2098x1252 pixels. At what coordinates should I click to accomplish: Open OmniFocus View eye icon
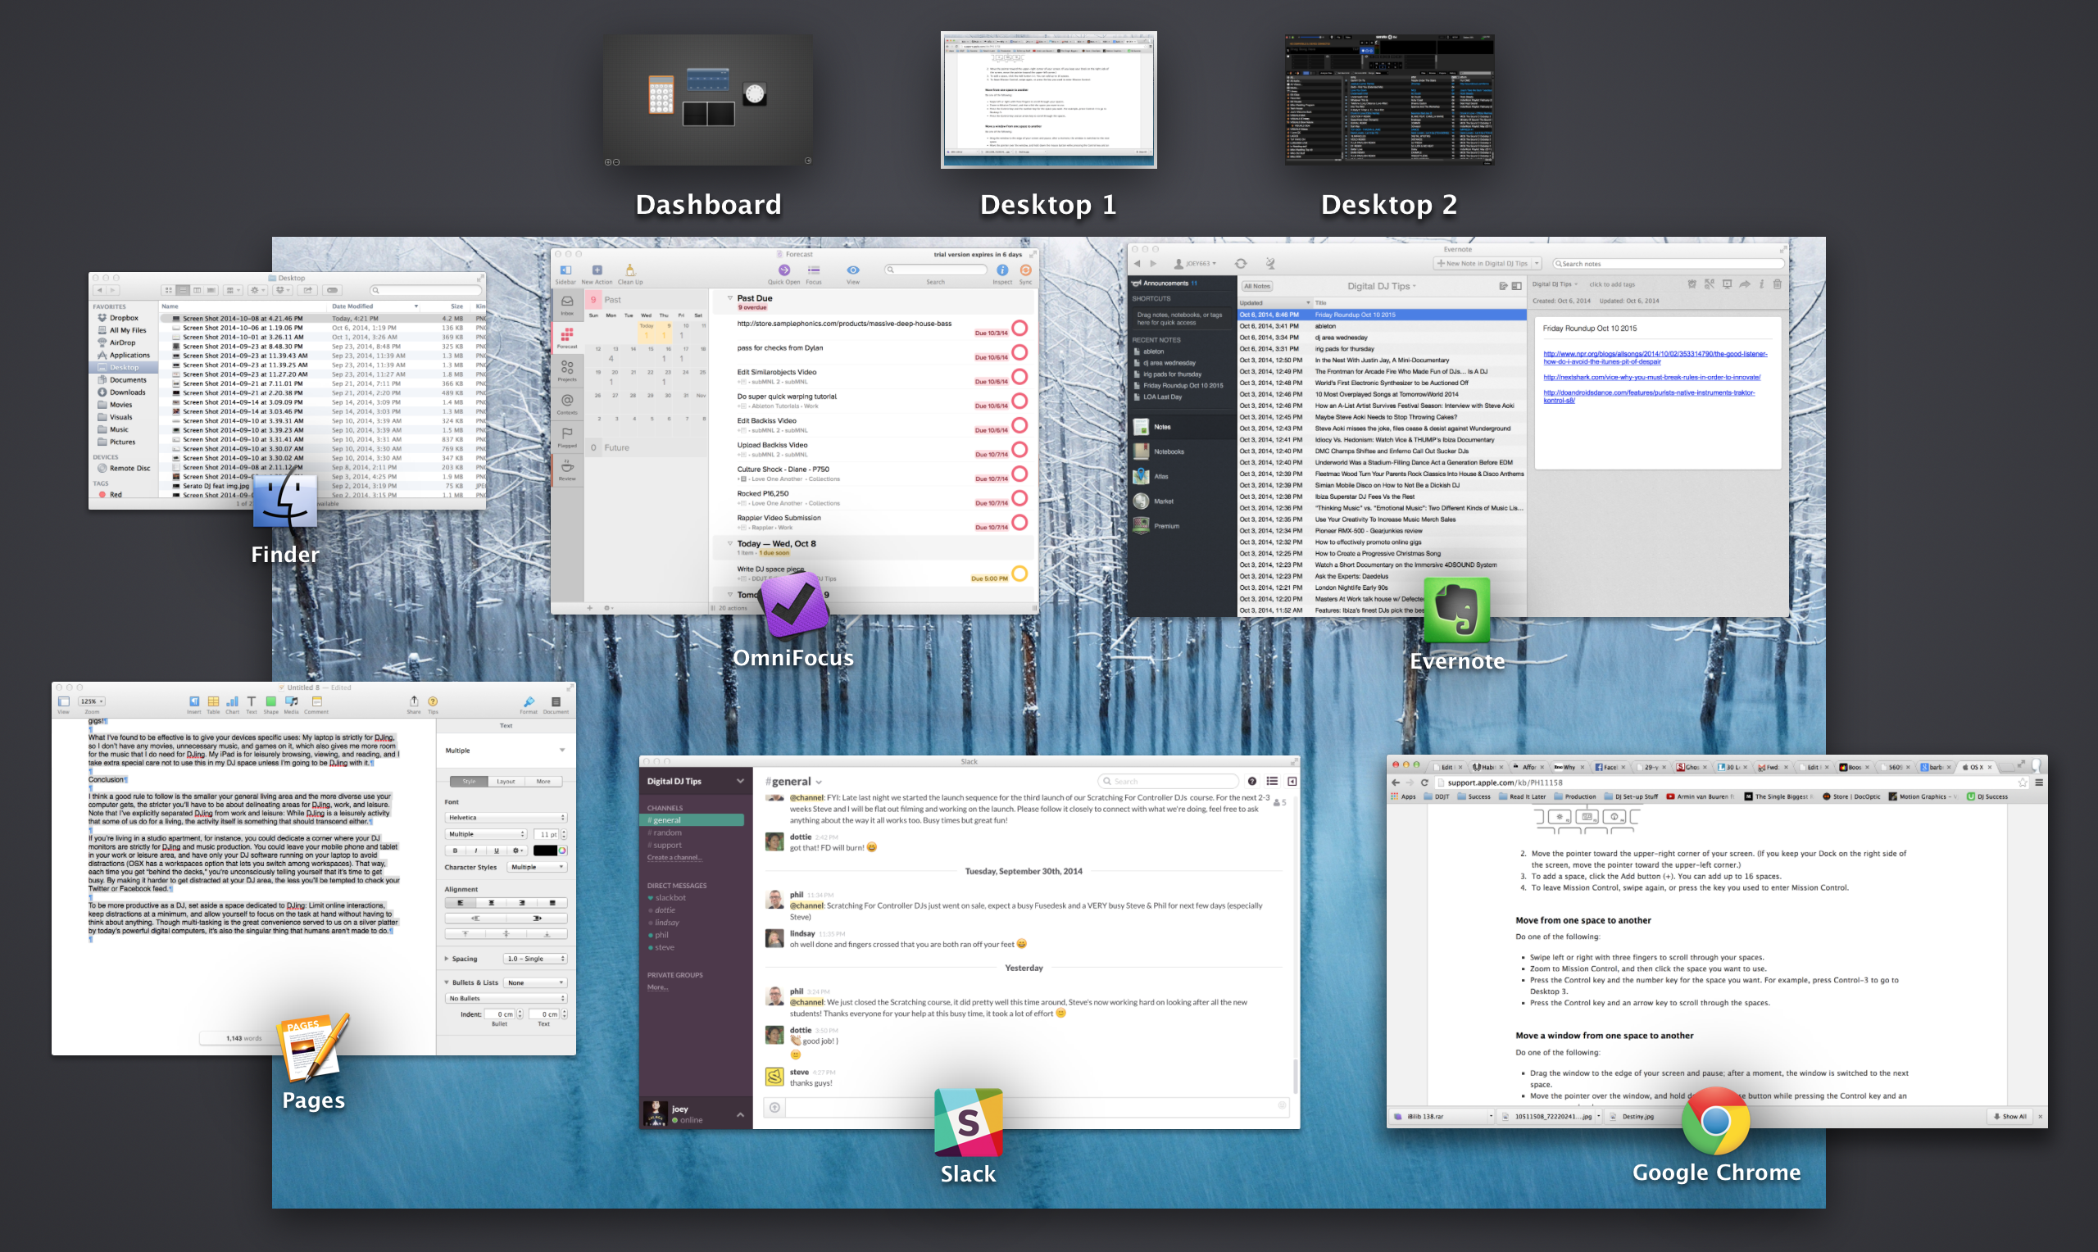click(x=853, y=270)
